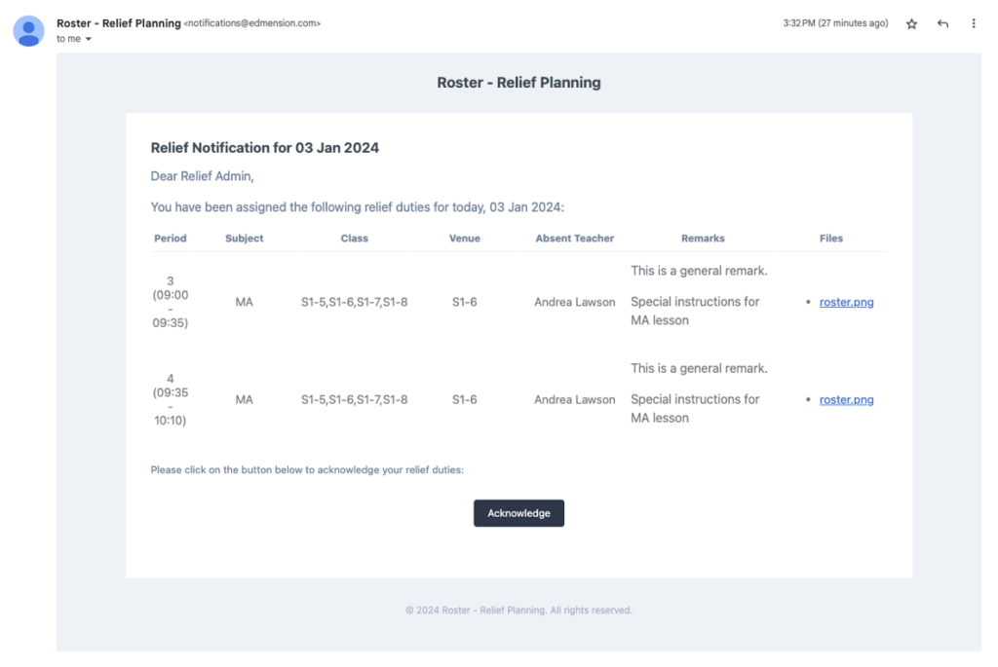Open the more options three-dot menu
The image size is (998, 667).
pyautogui.click(x=974, y=23)
